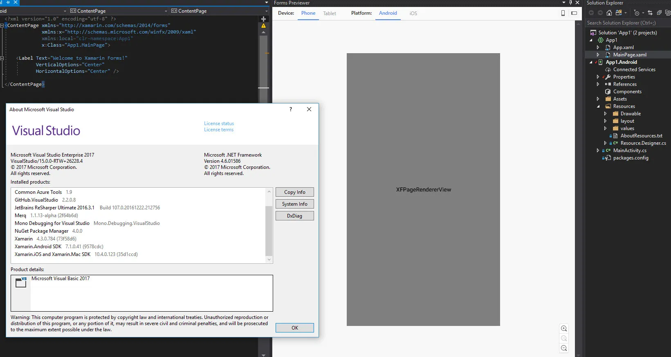Open License terms link
Image resolution: width=671 pixels, height=357 pixels.
(219, 130)
